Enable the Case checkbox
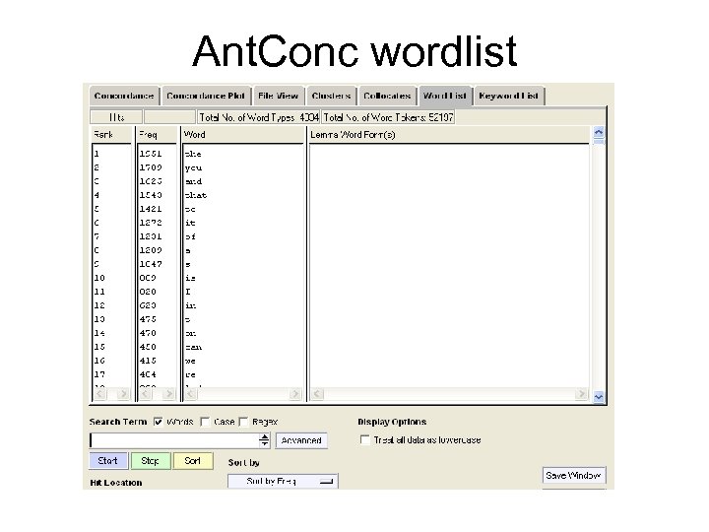 click(205, 422)
